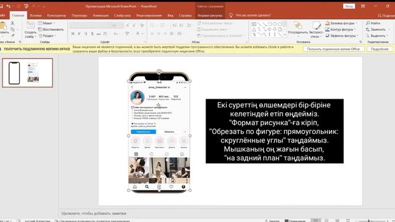Open the font name combo box
Screen dimensions: 395x222
point(89,25)
